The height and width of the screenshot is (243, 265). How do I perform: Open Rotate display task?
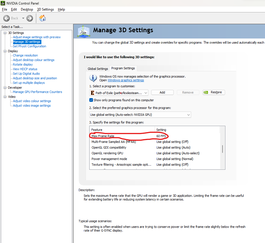tap(23, 64)
